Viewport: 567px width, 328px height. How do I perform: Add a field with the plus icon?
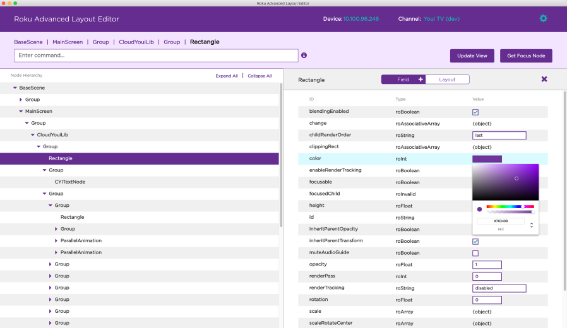(x=421, y=79)
